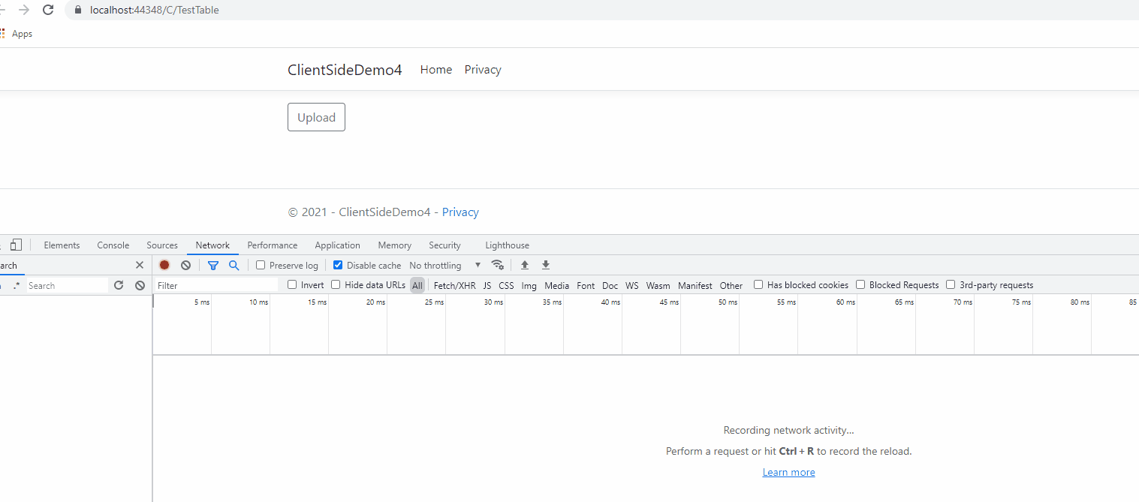
Task: Select the Fetch/XHR request filter
Action: point(453,285)
